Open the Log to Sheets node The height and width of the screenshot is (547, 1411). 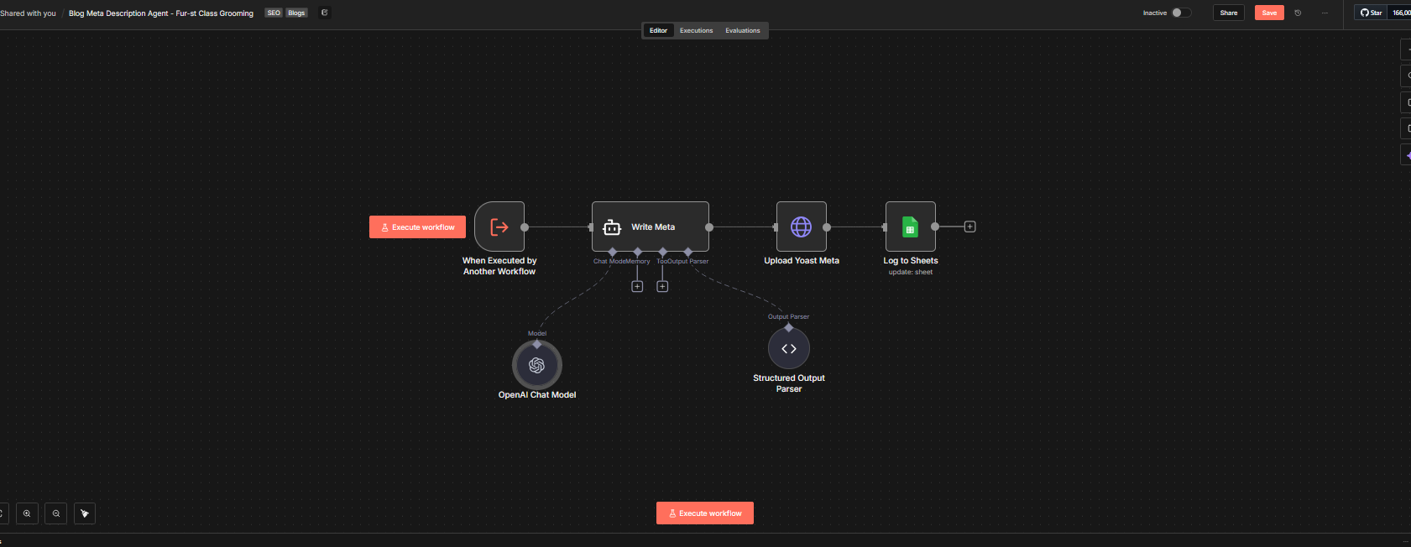(x=911, y=227)
